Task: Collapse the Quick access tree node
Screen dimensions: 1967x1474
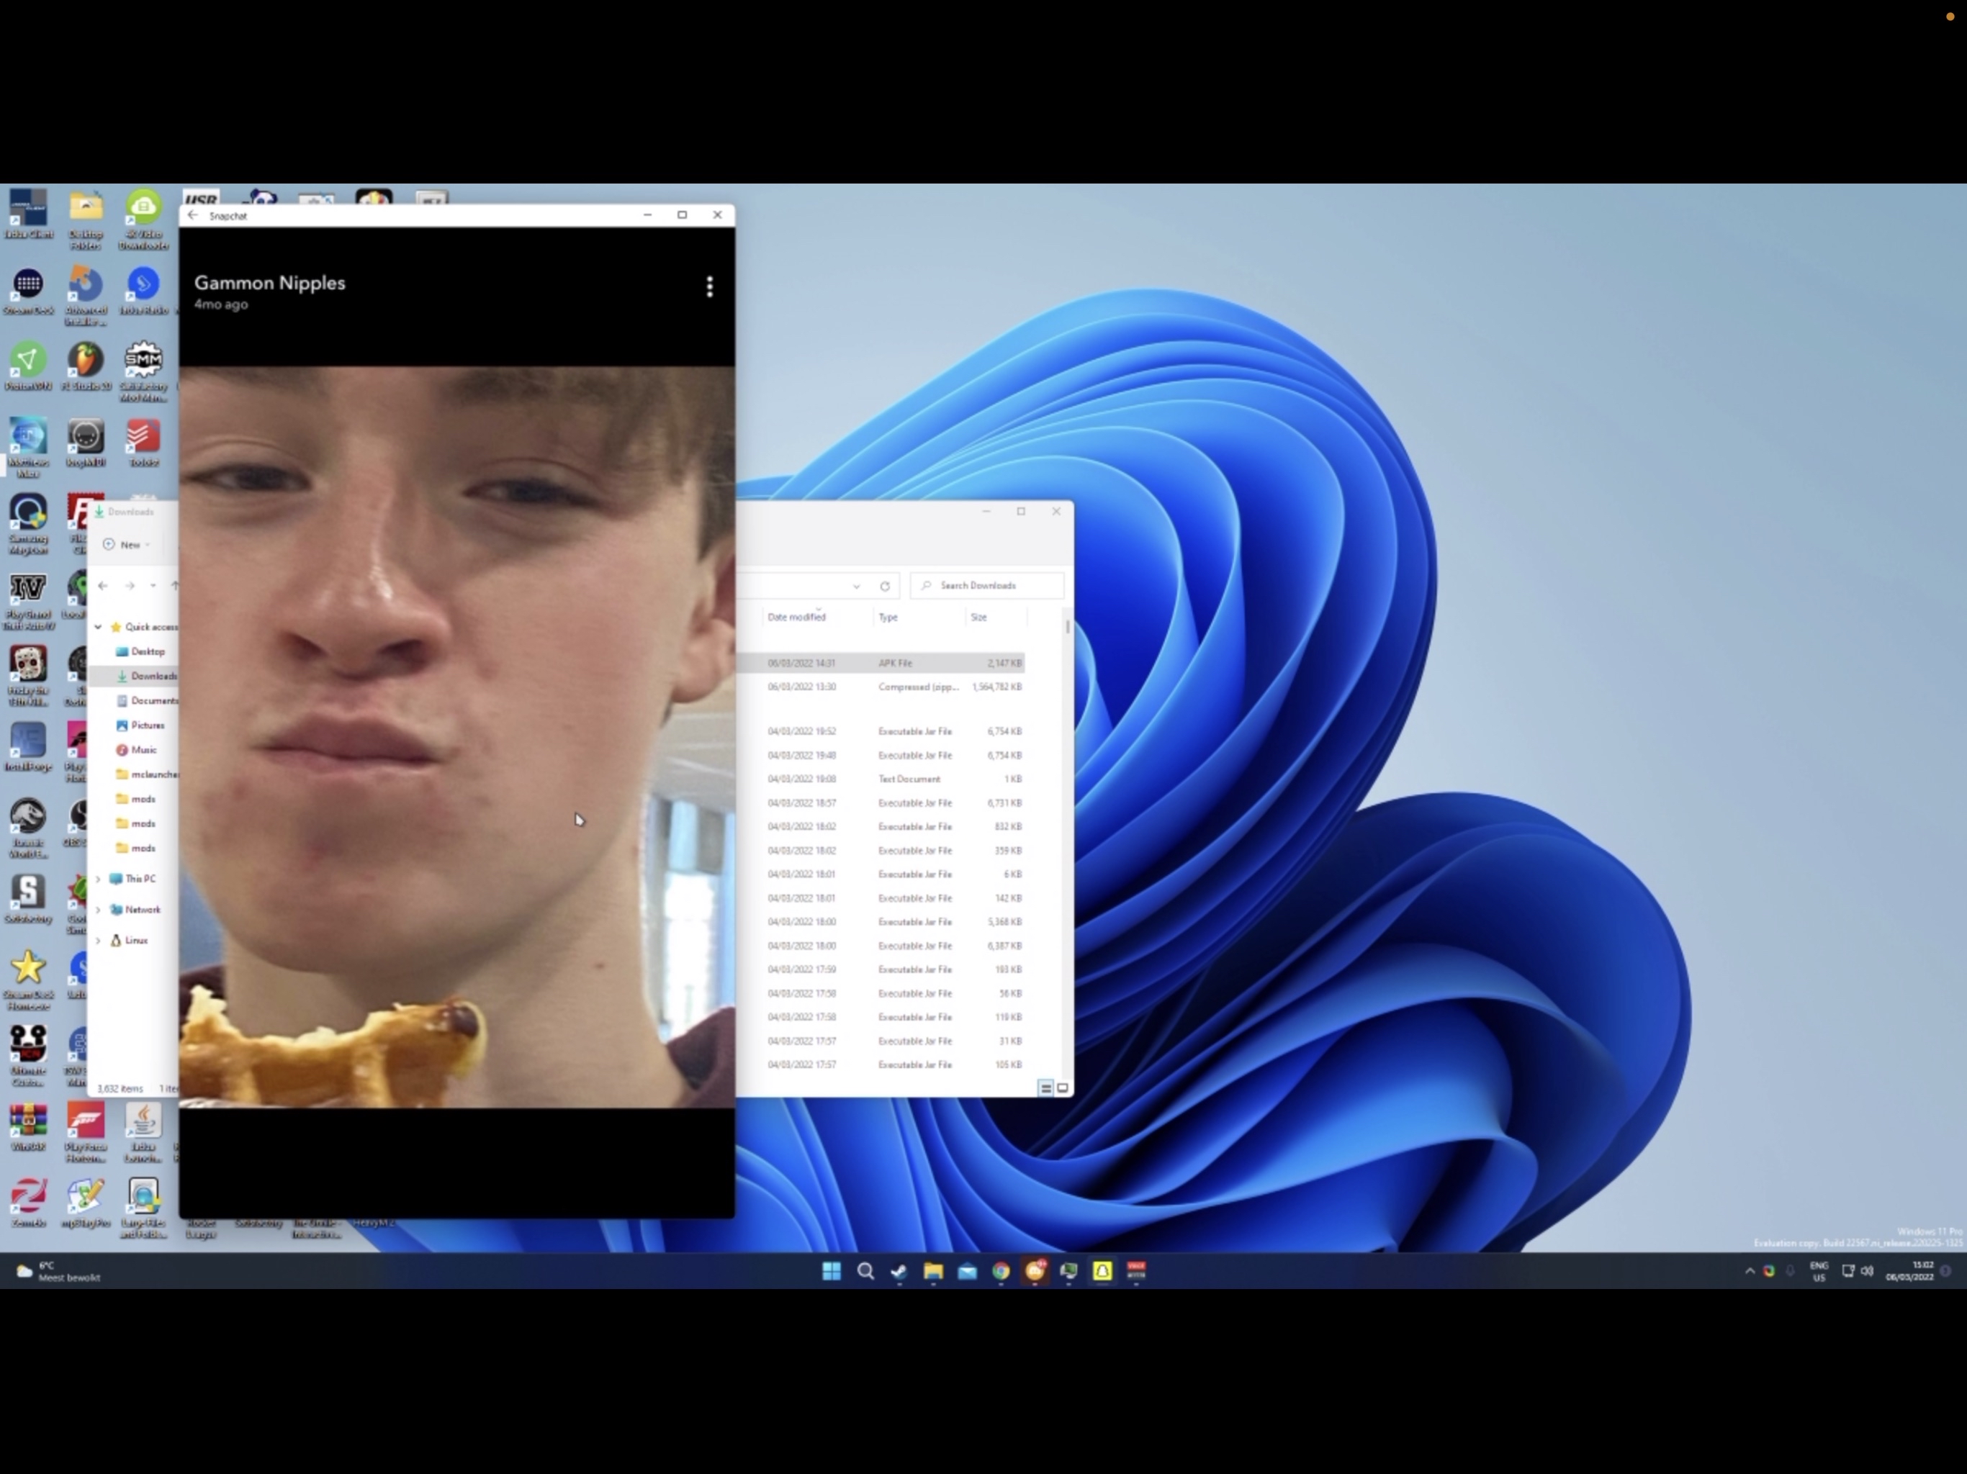Action: point(99,627)
